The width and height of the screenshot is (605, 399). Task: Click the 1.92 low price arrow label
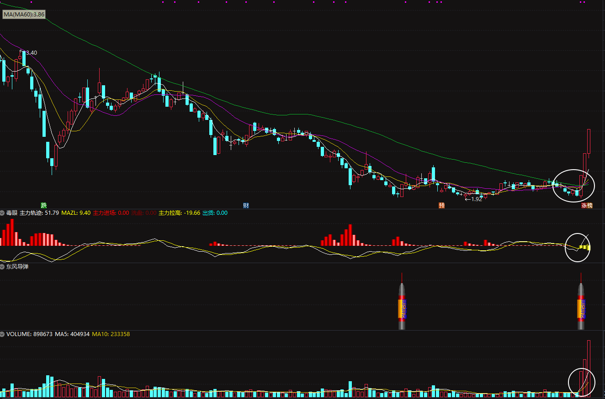click(473, 199)
